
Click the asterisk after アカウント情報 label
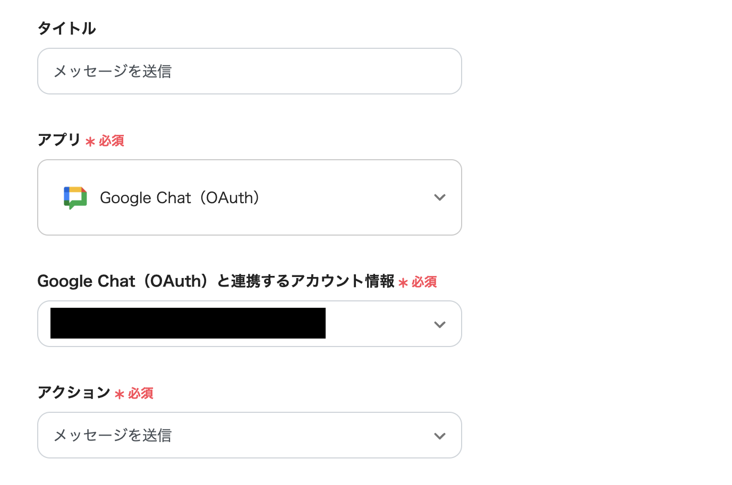[403, 283]
